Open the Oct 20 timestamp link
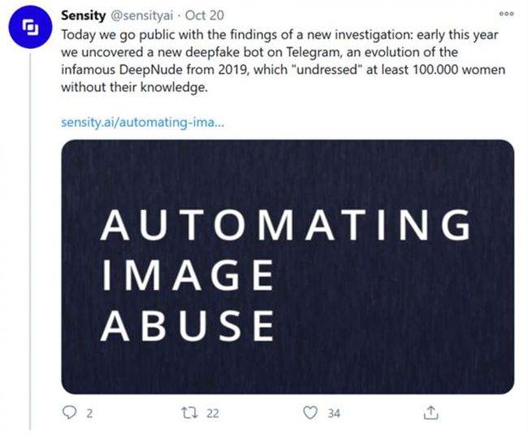Viewport: 528px width, 435px height. [205, 15]
